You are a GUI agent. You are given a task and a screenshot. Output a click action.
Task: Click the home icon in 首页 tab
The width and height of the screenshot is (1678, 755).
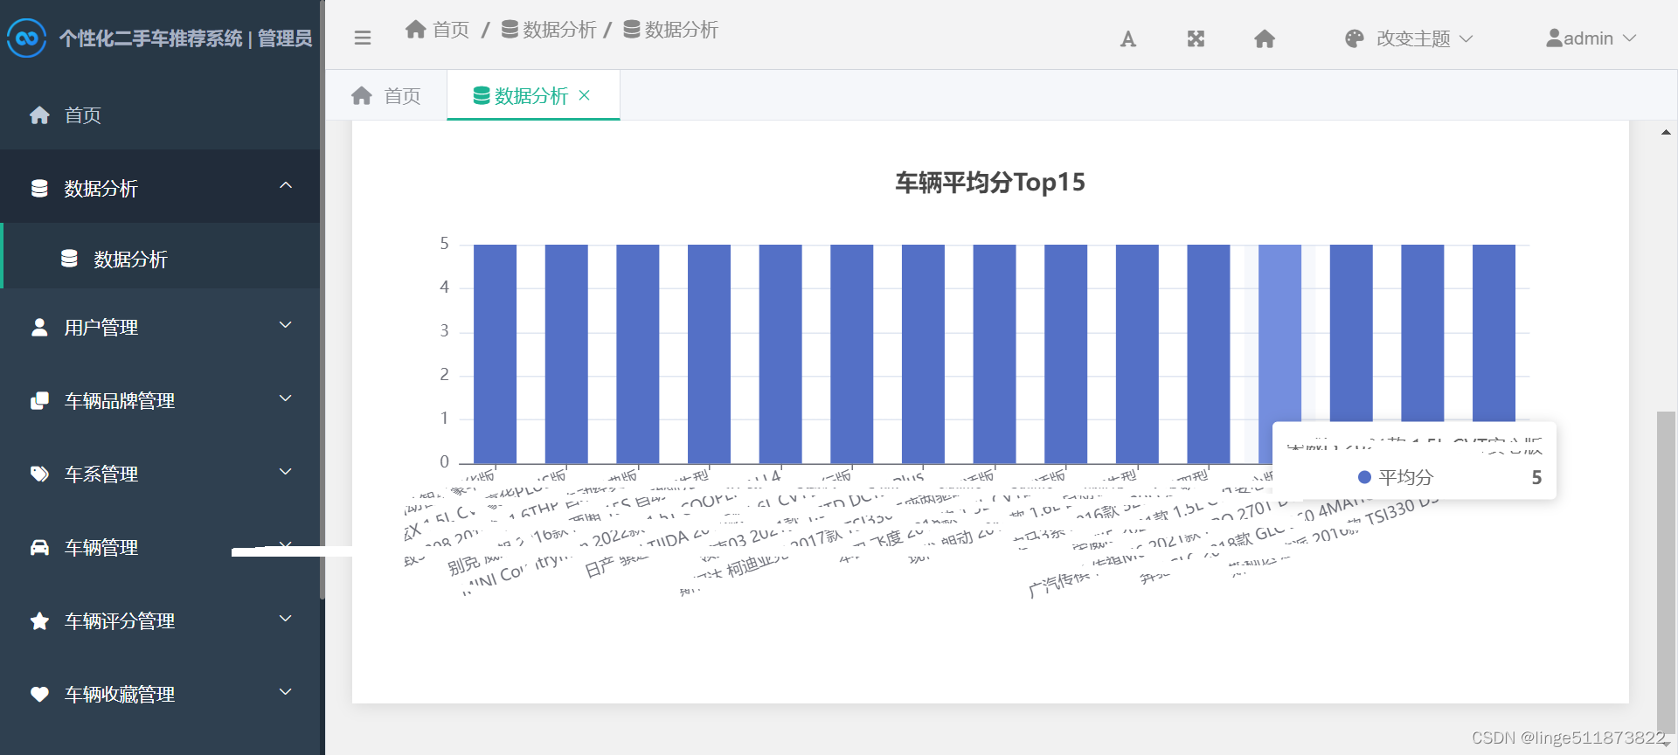(x=362, y=95)
